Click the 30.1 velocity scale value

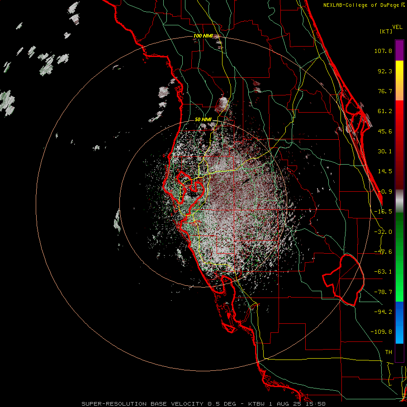point(385,151)
